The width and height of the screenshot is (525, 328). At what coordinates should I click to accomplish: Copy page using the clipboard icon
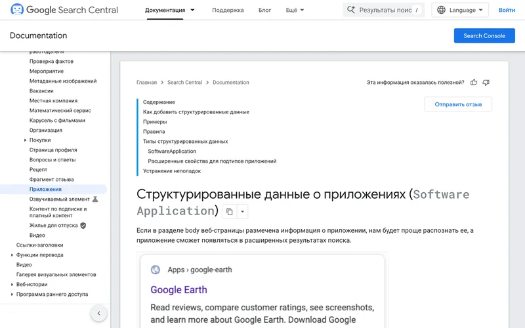(x=229, y=211)
